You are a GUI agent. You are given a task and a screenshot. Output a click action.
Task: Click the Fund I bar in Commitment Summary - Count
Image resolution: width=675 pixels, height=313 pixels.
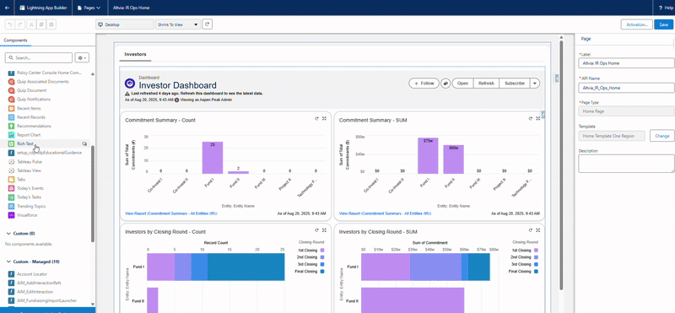tap(213, 158)
